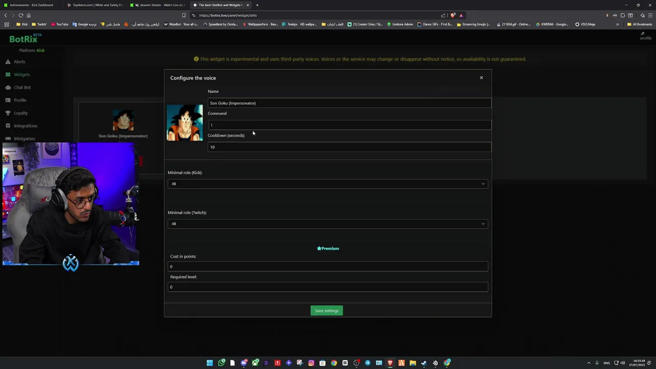Click the ENG language indicator

coord(607,363)
